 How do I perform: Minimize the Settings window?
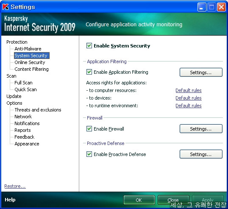tap(202, 7)
